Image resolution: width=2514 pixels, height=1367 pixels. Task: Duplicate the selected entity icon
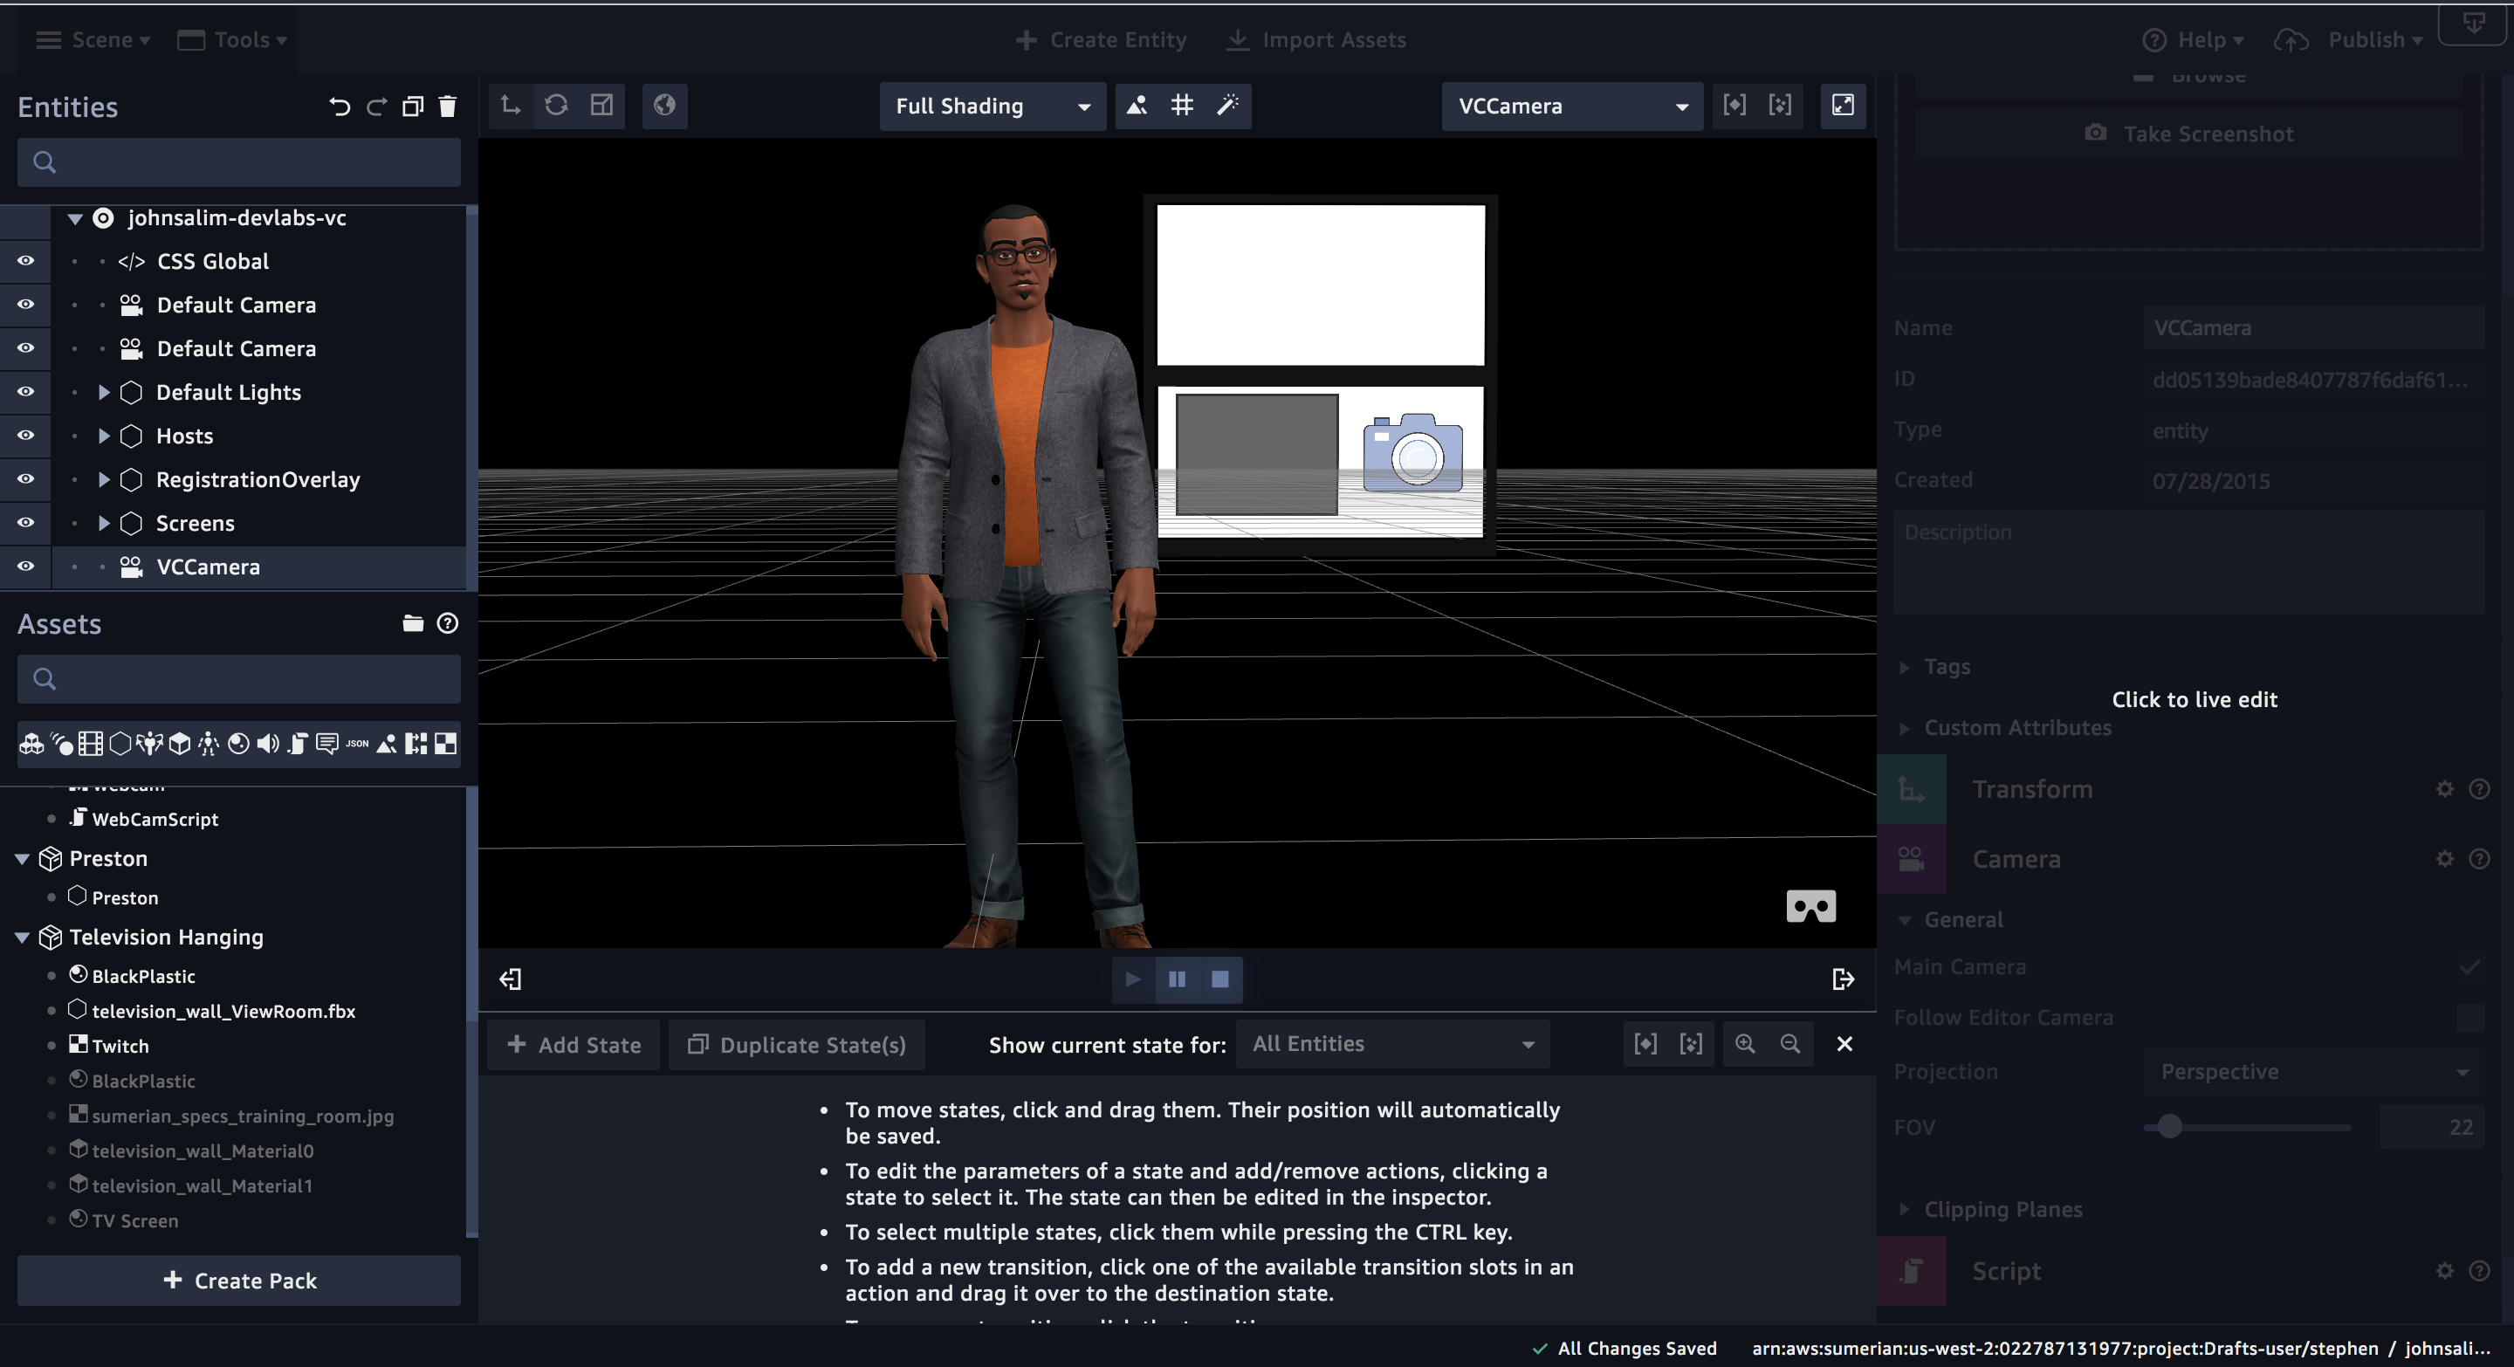[413, 106]
